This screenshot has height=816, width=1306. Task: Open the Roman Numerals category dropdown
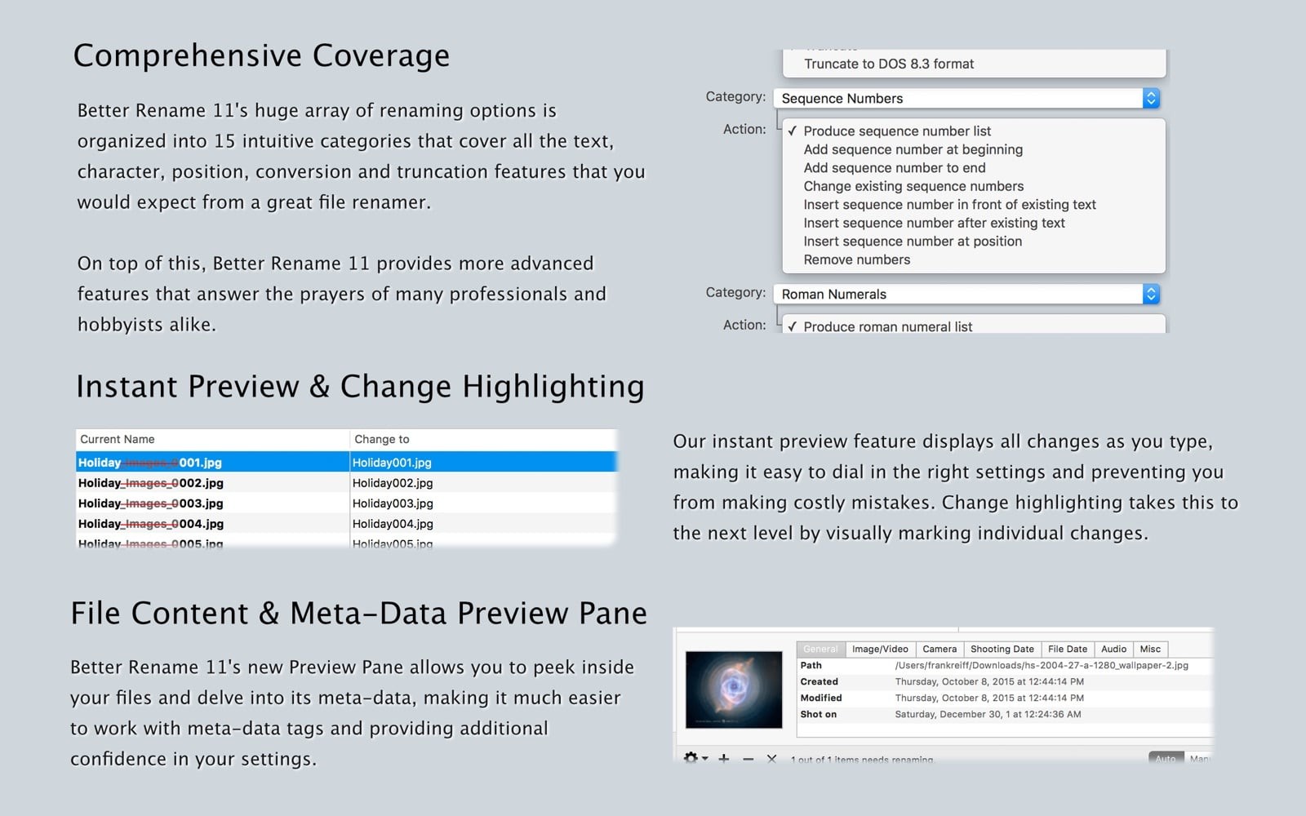1151,294
